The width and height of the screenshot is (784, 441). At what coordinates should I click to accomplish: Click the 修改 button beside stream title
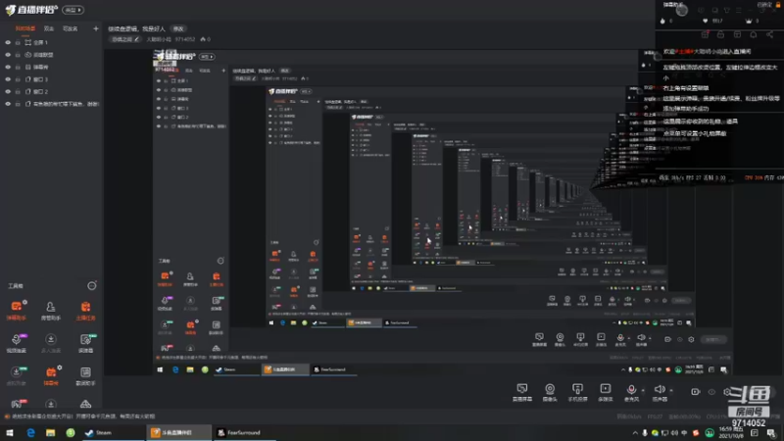tap(178, 29)
